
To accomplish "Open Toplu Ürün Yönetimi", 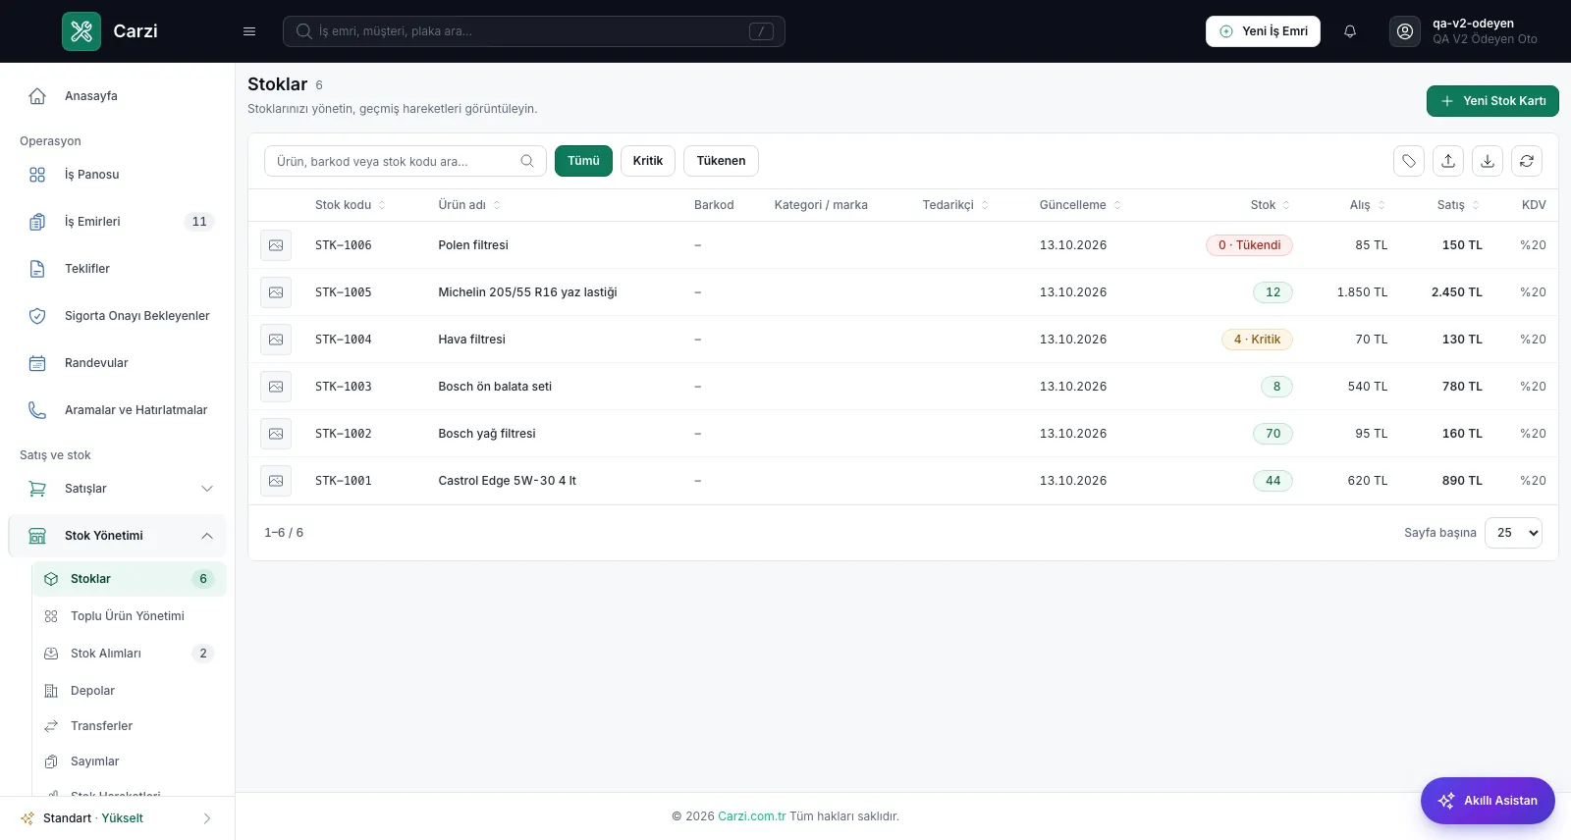I will point(129,616).
